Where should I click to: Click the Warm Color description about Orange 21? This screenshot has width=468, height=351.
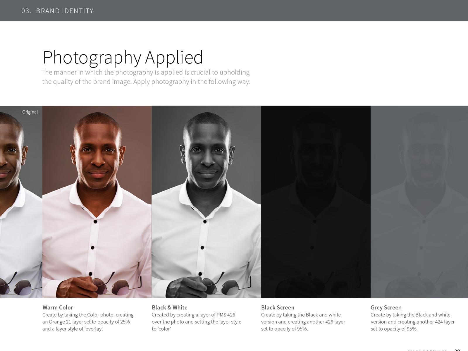tap(88, 322)
